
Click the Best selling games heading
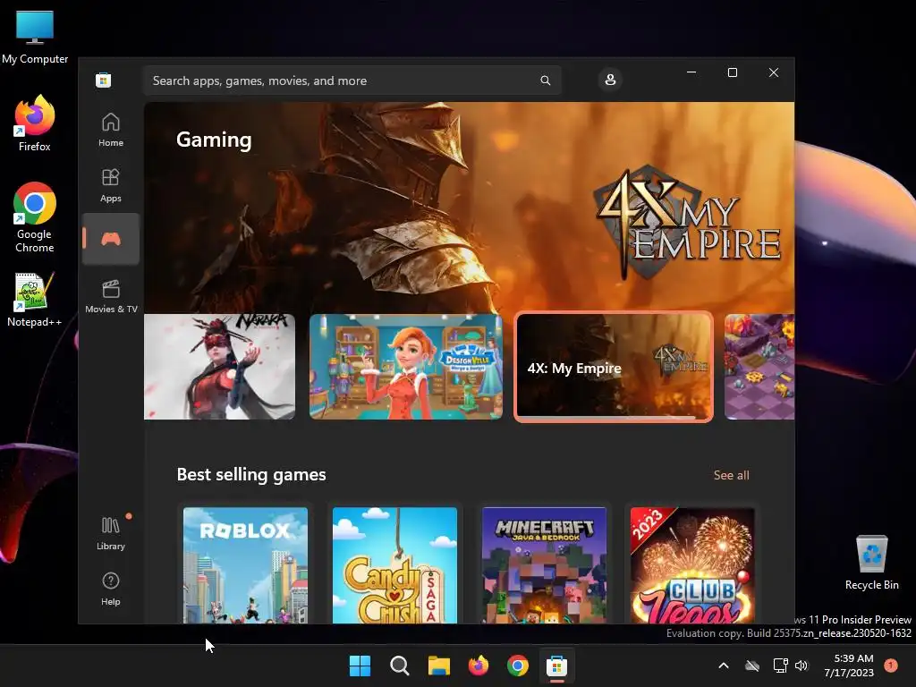[x=251, y=474]
